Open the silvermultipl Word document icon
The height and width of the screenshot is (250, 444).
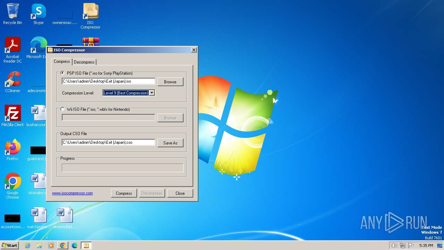click(x=65, y=218)
